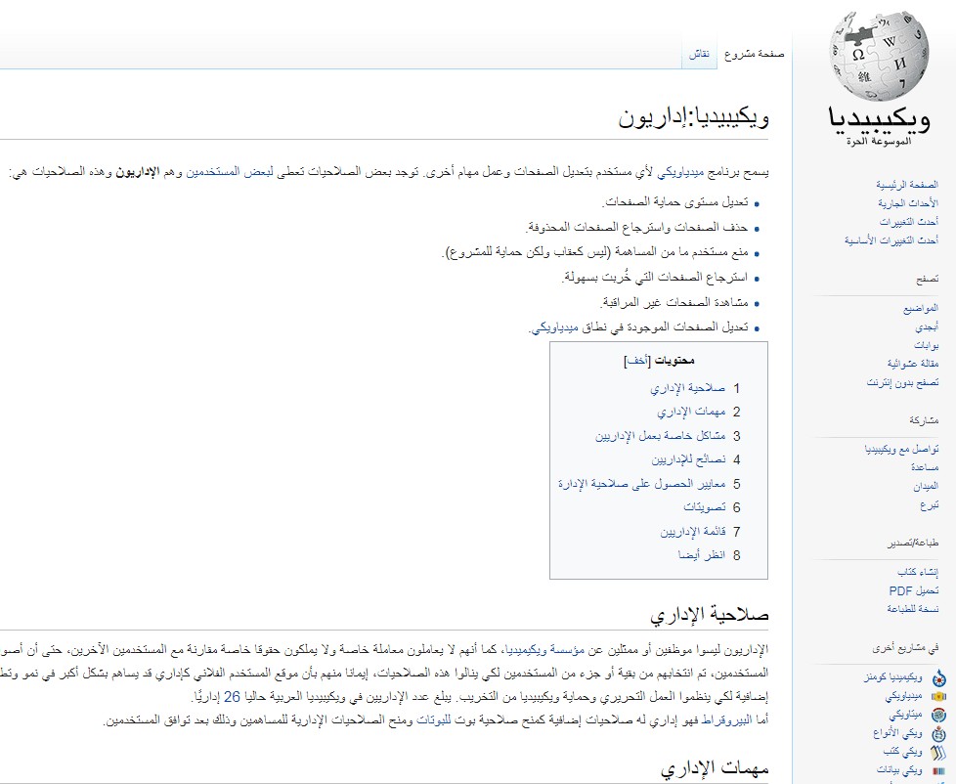Open أحدث التغييرات الأساسية link
This screenshot has height=784, width=956.
891,240
